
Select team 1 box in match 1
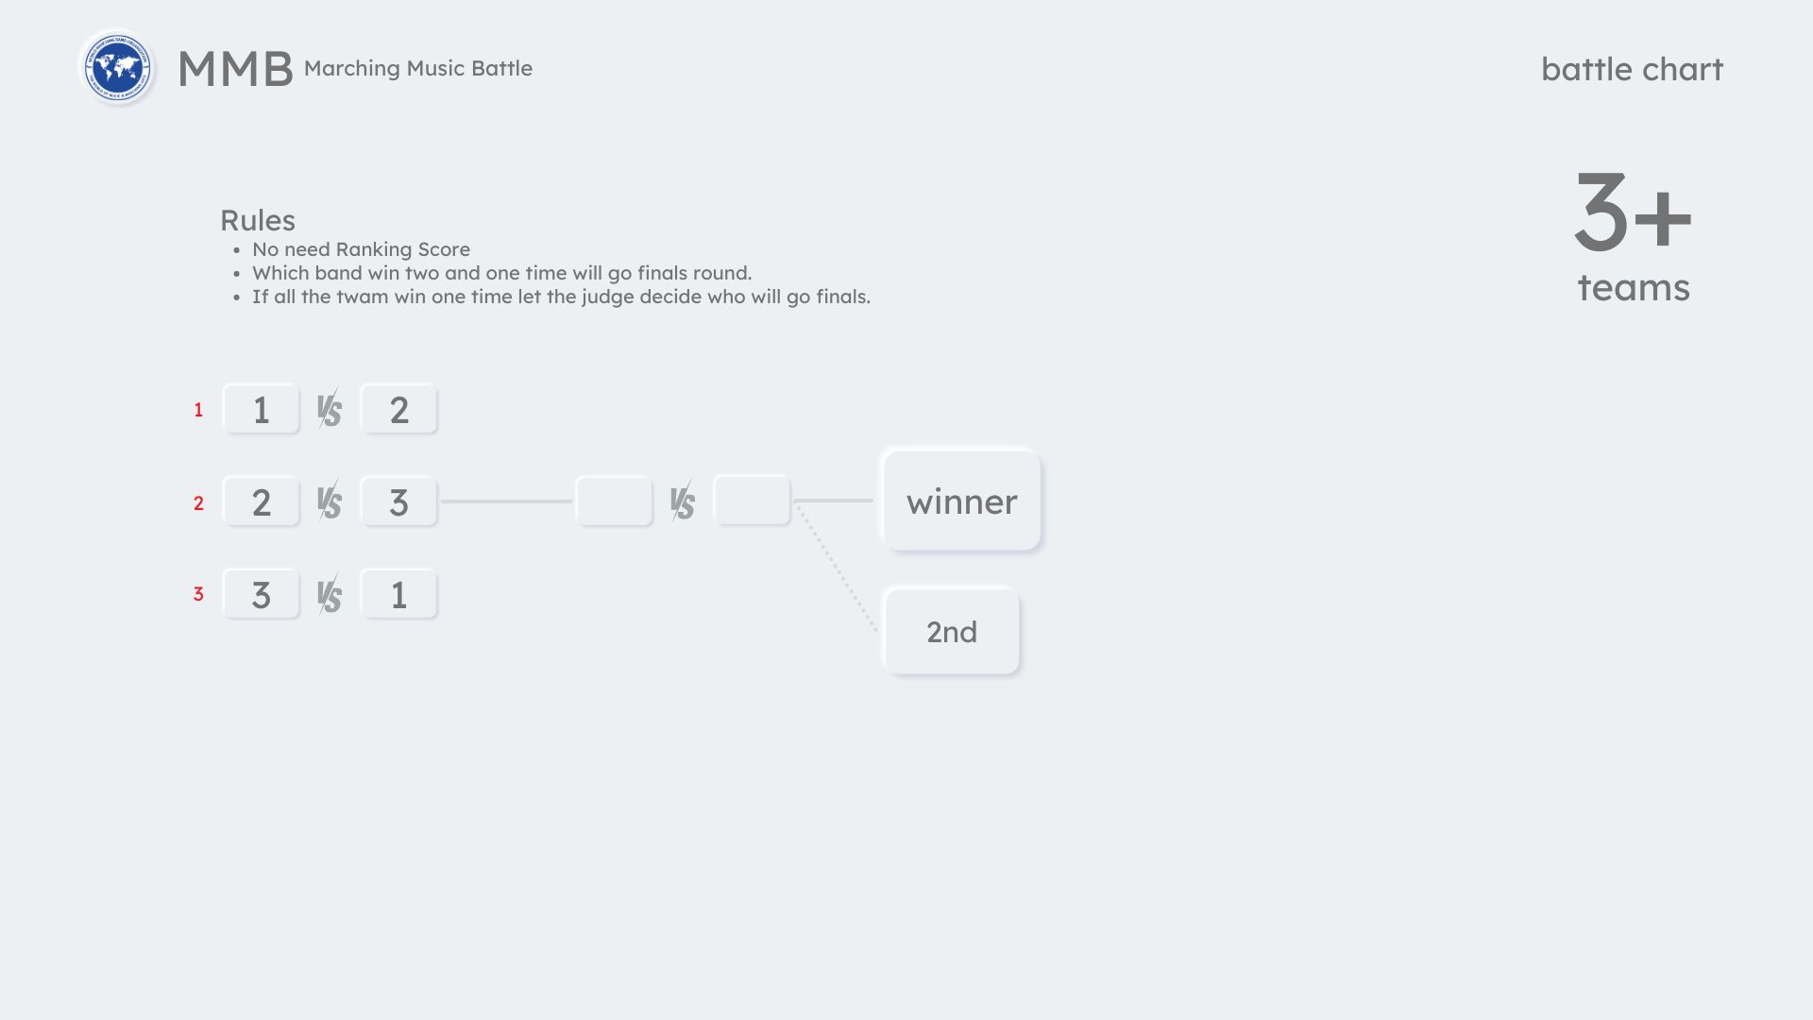pos(262,410)
